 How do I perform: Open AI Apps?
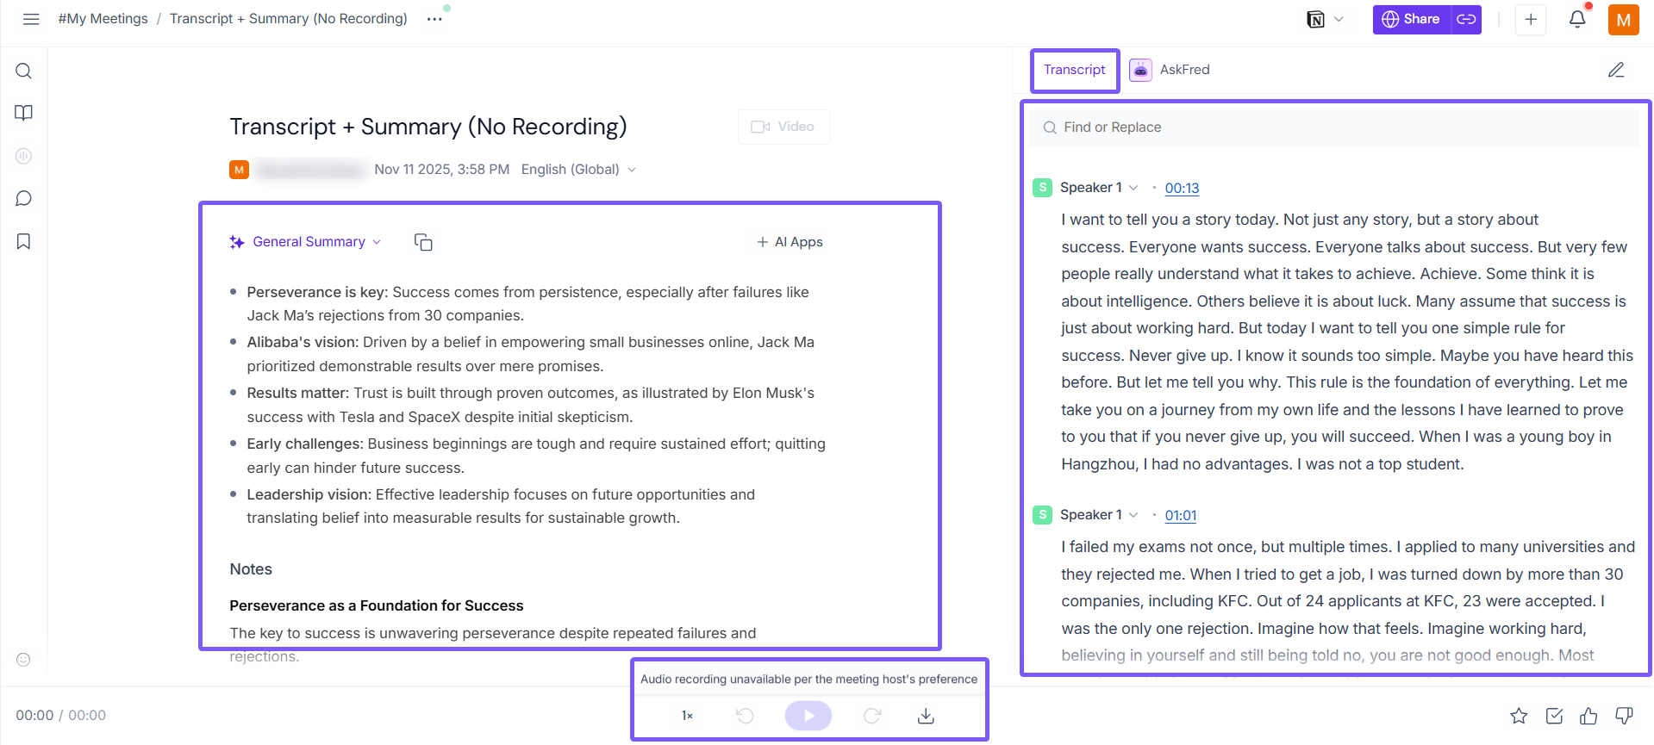[x=790, y=242]
